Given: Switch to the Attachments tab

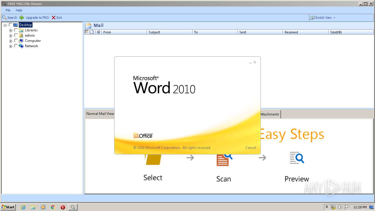Looking at the screenshot, I should click(x=270, y=114).
